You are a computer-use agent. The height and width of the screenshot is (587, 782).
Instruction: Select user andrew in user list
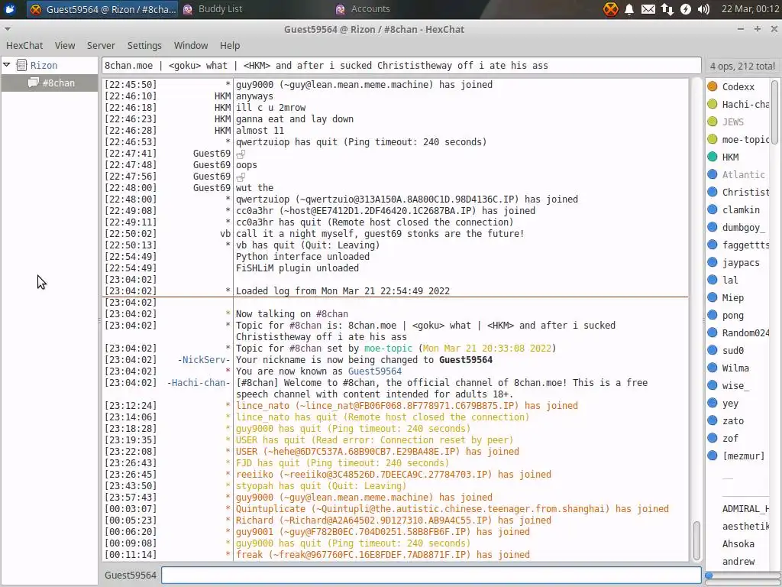point(738,561)
